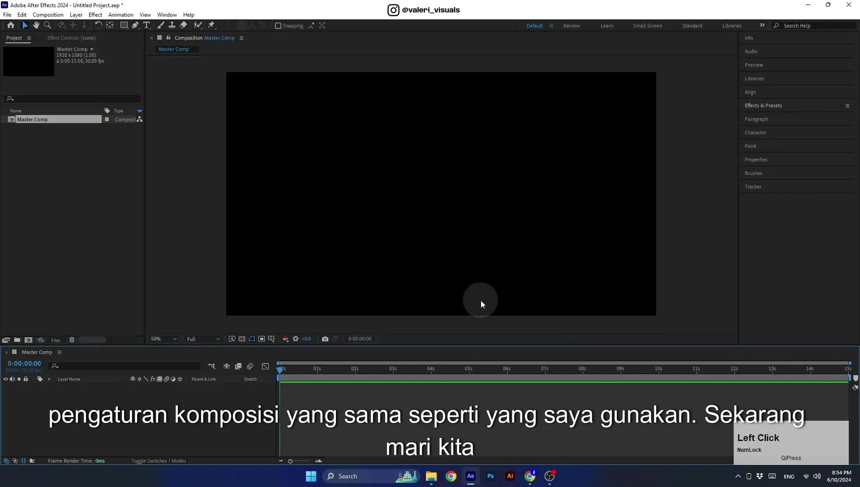Viewport: 860px width, 487px height.
Task: Select the Rectangle shape tool
Action: [x=124, y=26]
